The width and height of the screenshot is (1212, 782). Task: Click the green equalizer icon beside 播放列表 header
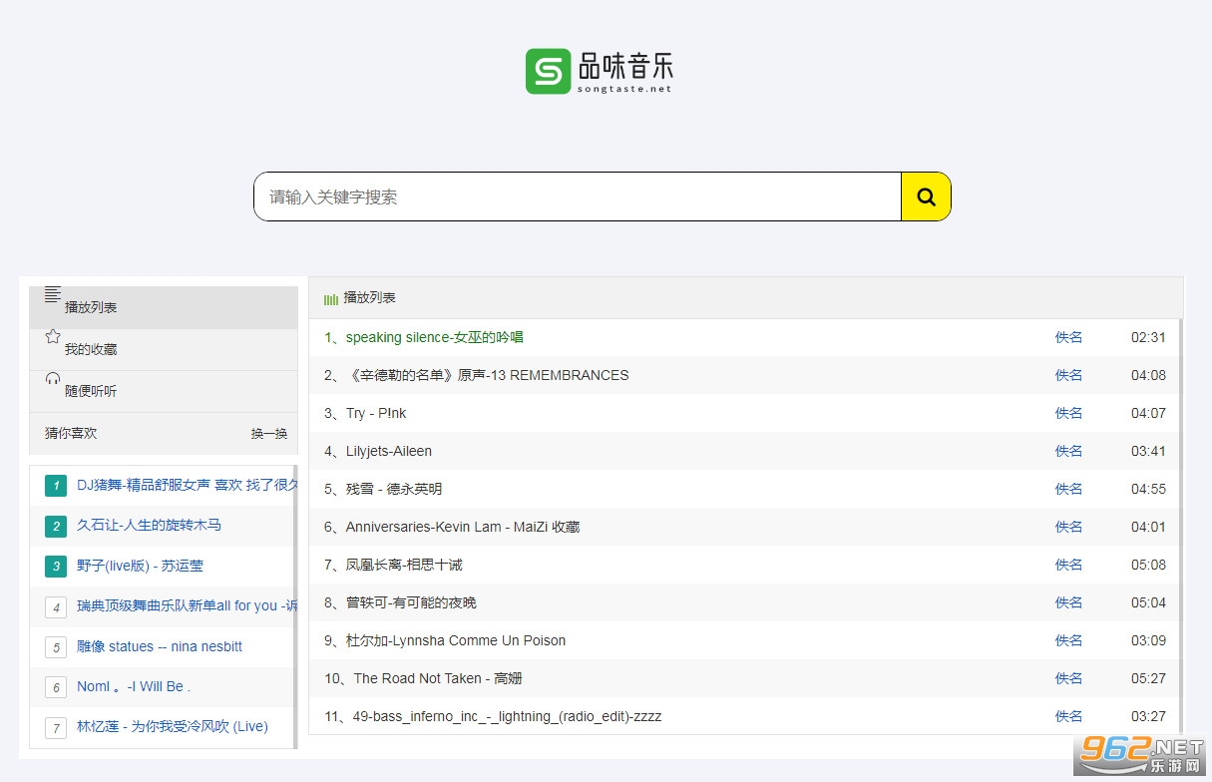point(330,298)
